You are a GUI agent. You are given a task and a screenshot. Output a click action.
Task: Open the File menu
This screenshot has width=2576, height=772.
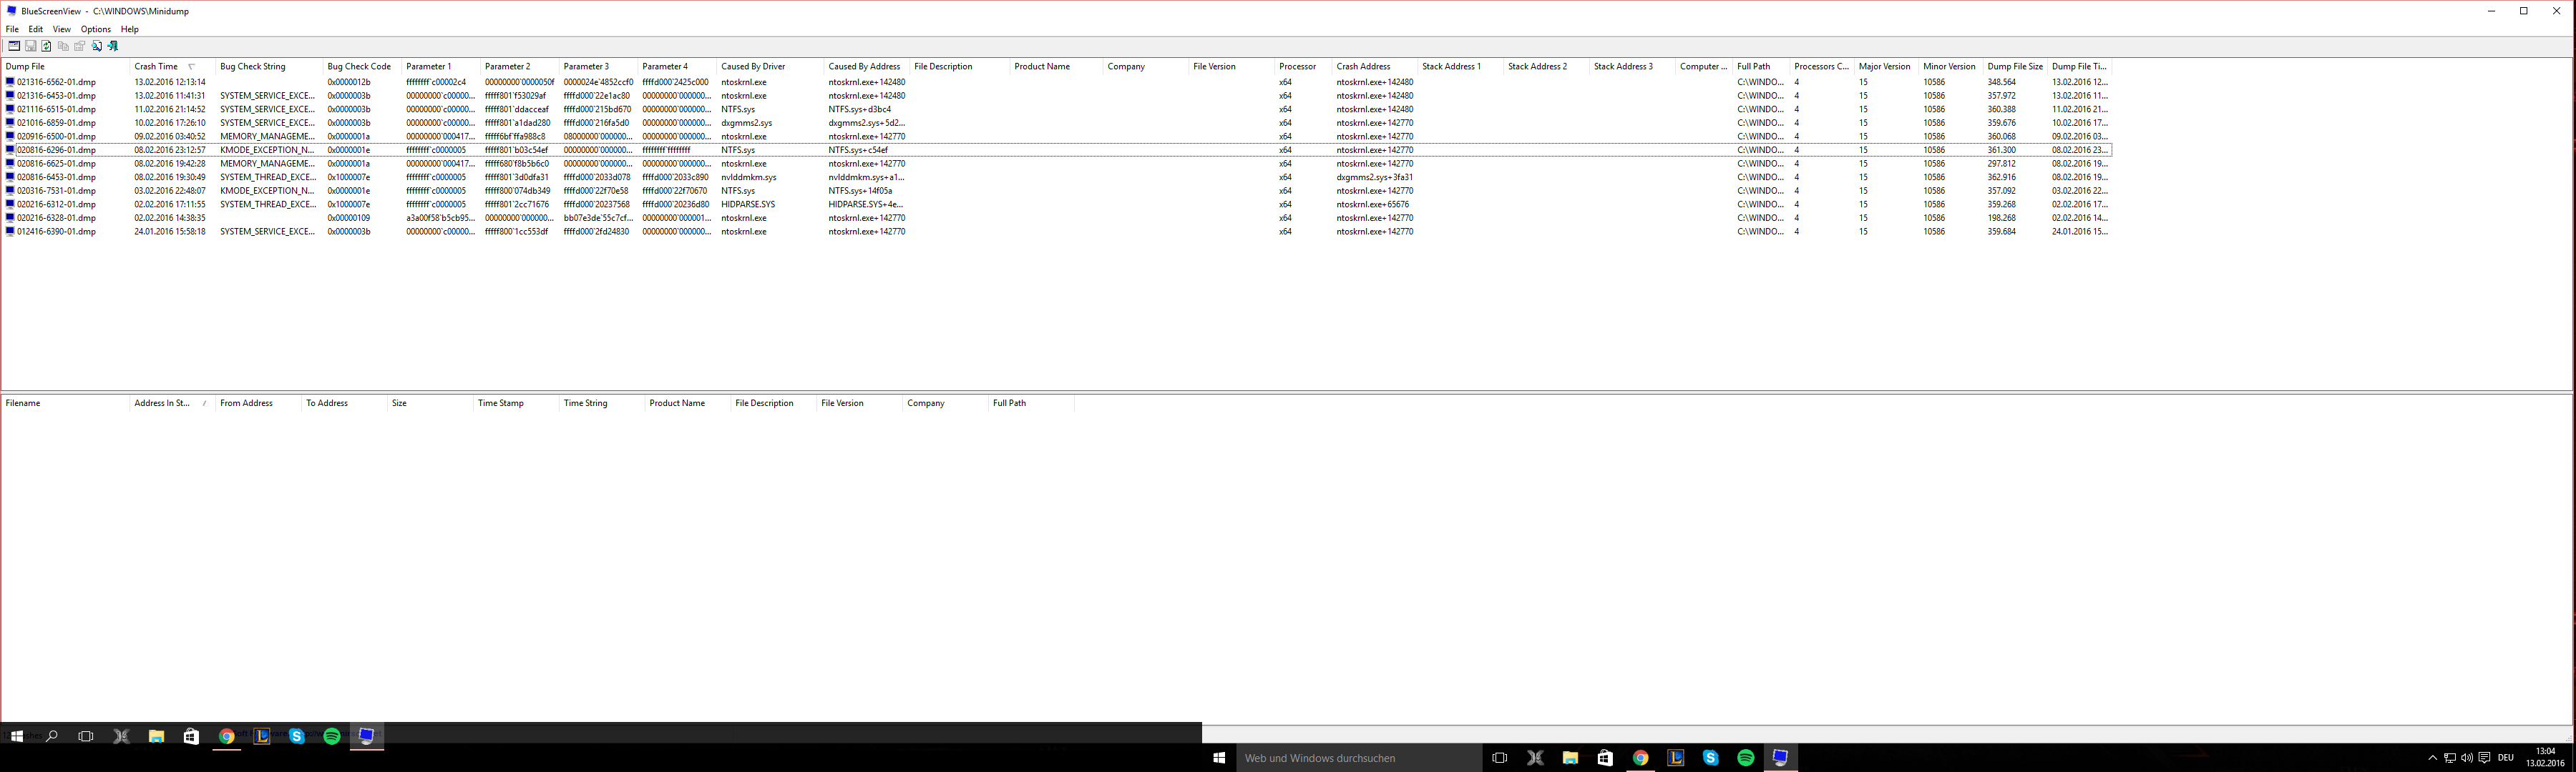(12, 29)
